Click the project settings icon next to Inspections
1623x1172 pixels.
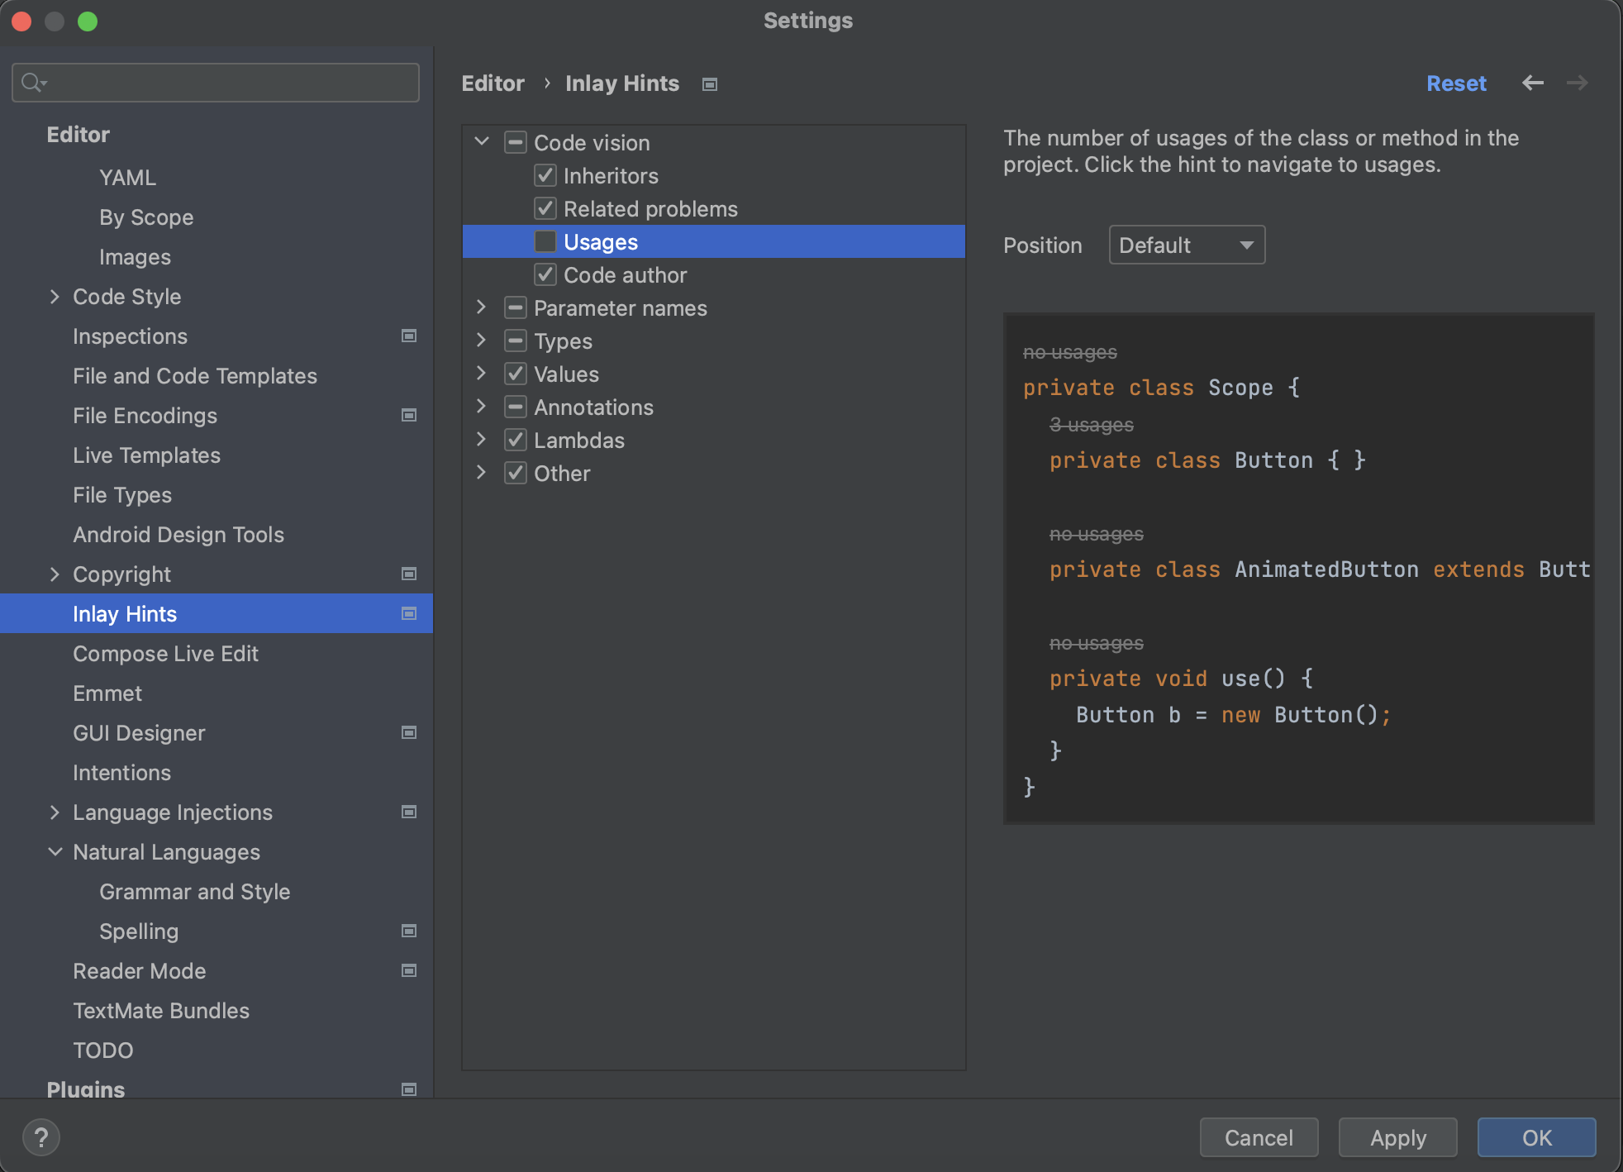click(x=408, y=336)
